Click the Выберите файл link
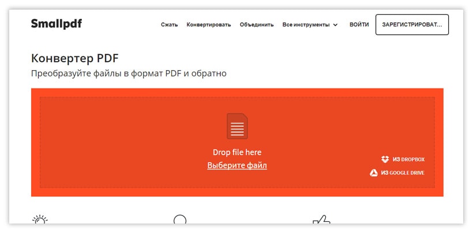 point(237,165)
